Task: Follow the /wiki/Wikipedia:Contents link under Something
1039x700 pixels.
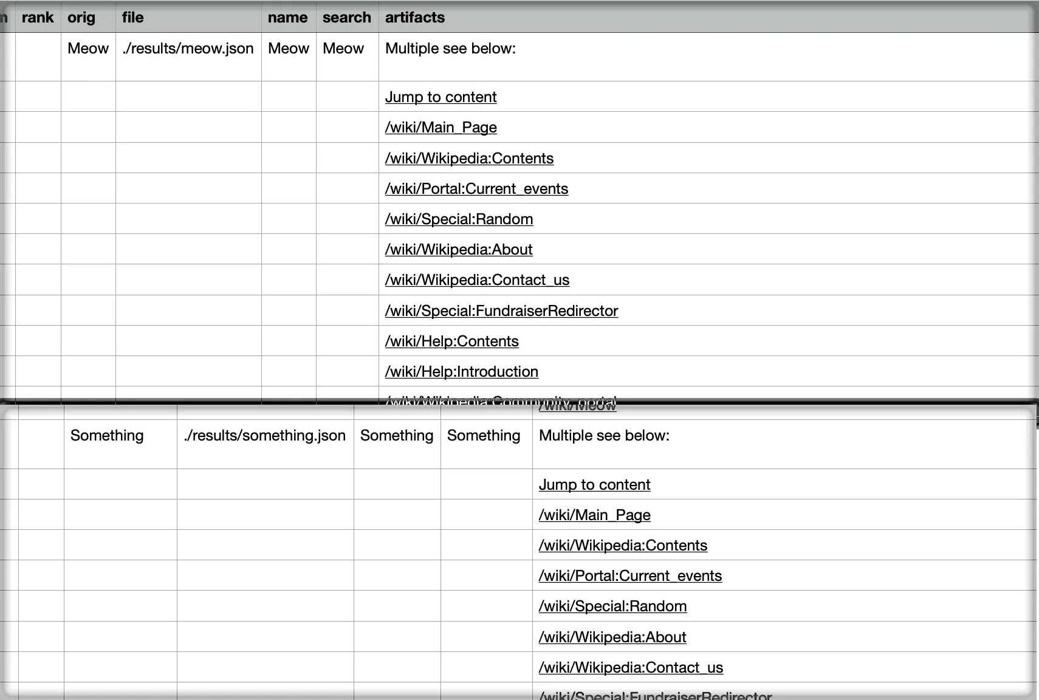Action: coord(623,545)
